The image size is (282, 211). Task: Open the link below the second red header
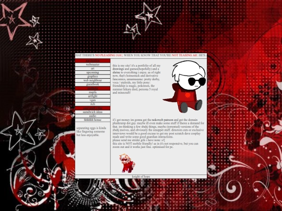92,92
